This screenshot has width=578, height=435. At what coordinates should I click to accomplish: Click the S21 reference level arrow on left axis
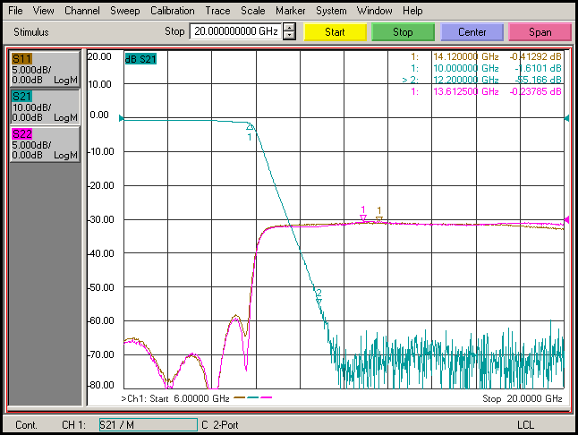pyautogui.click(x=123, y=118)
